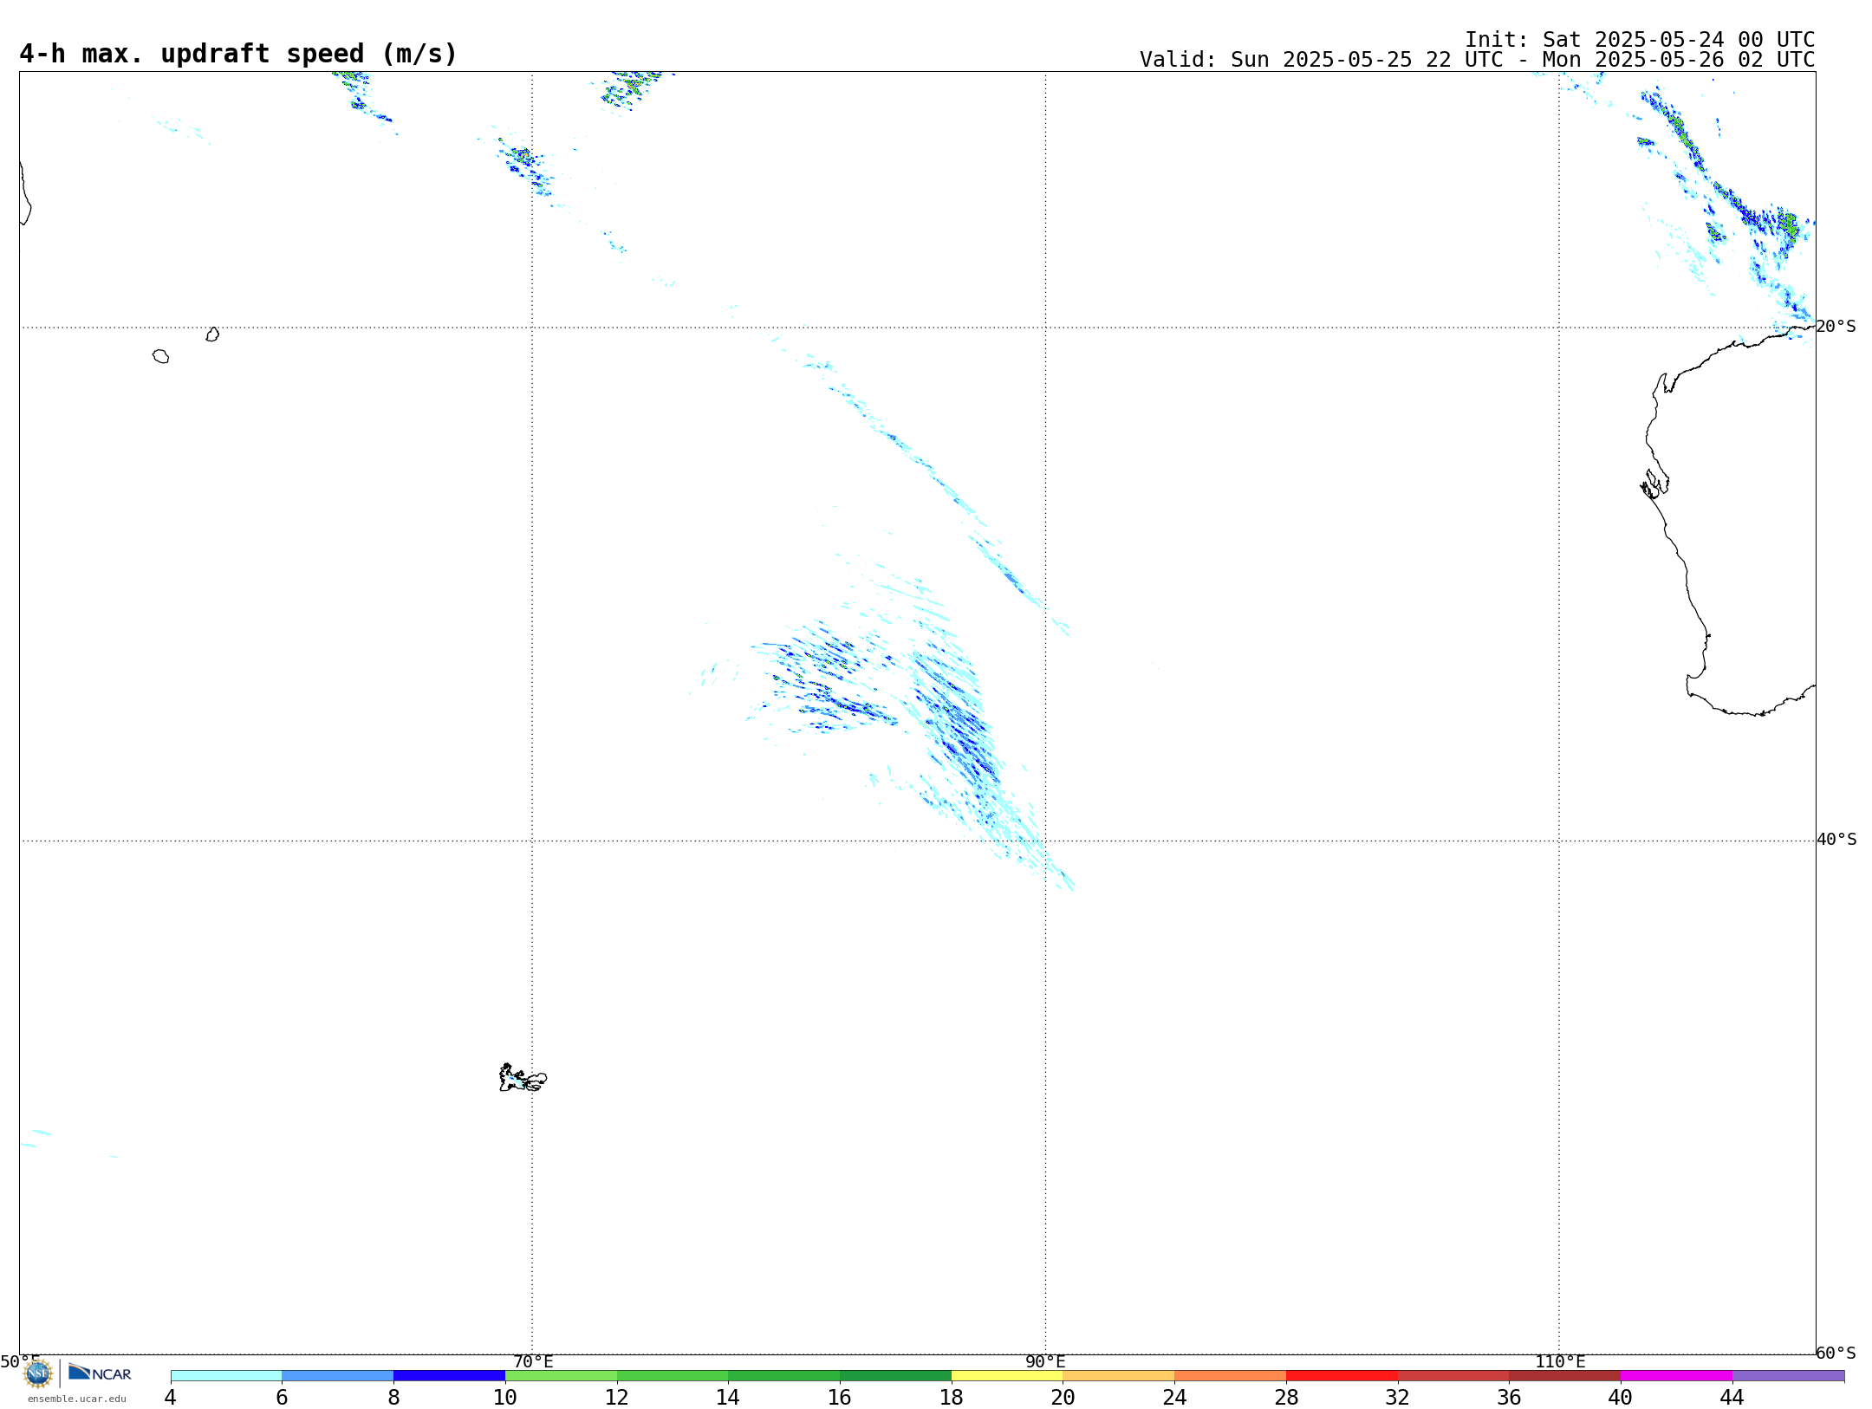Click the colorbar tick label 4
This screenshot has height=1409, width=1872.
click(171, 1398)
